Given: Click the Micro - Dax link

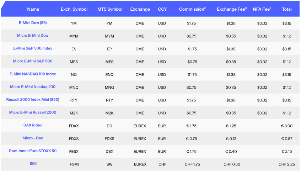Looking at the screenshot, I should 33,138.
